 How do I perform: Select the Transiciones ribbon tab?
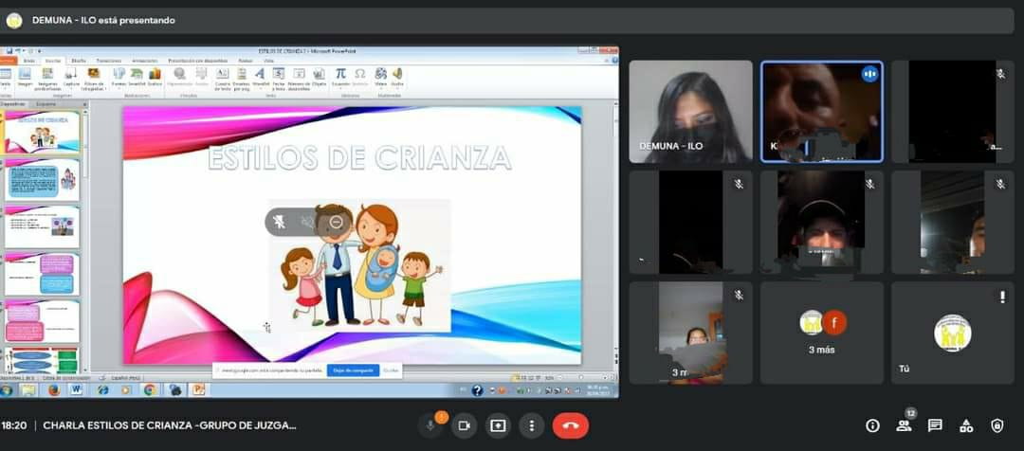pyautogui.click(x=108, y=61)
